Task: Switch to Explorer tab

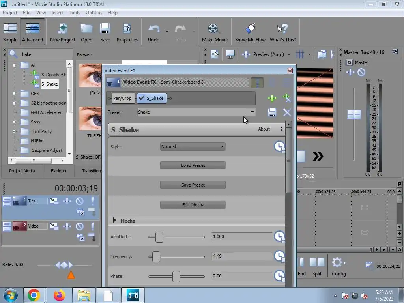Action: coord(59,171)
